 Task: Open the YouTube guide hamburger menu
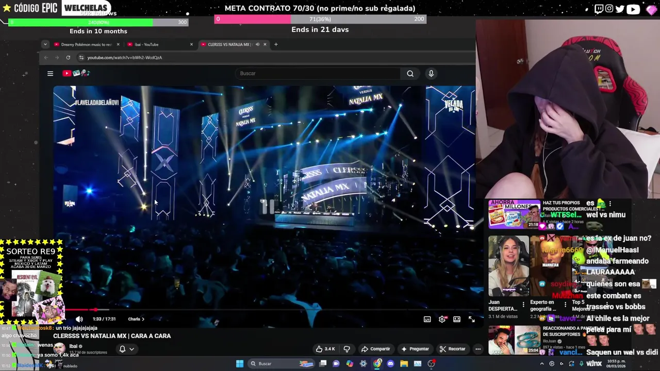coord(50,74)
